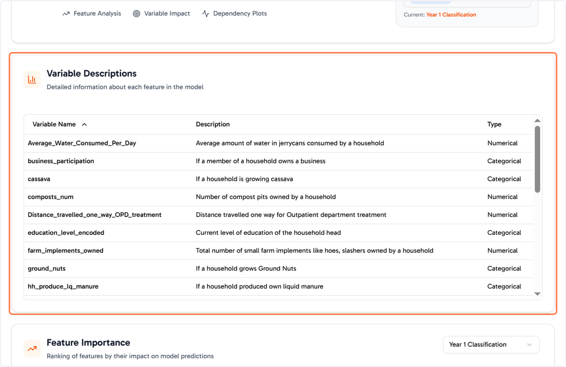The image size is (566, 367).
Task: Select the cassava variable name
Action: coord(39,179)
